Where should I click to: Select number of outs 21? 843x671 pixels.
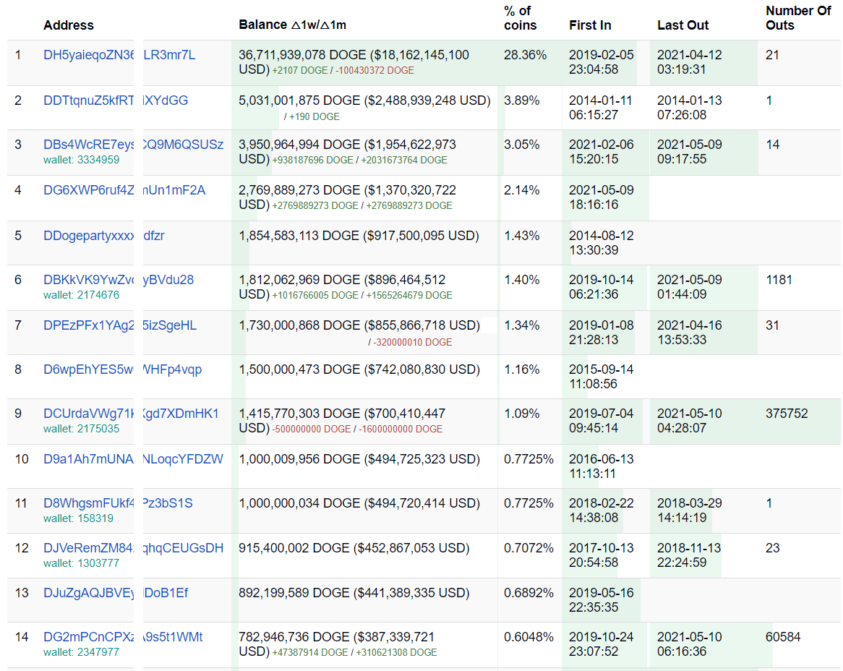773,55
